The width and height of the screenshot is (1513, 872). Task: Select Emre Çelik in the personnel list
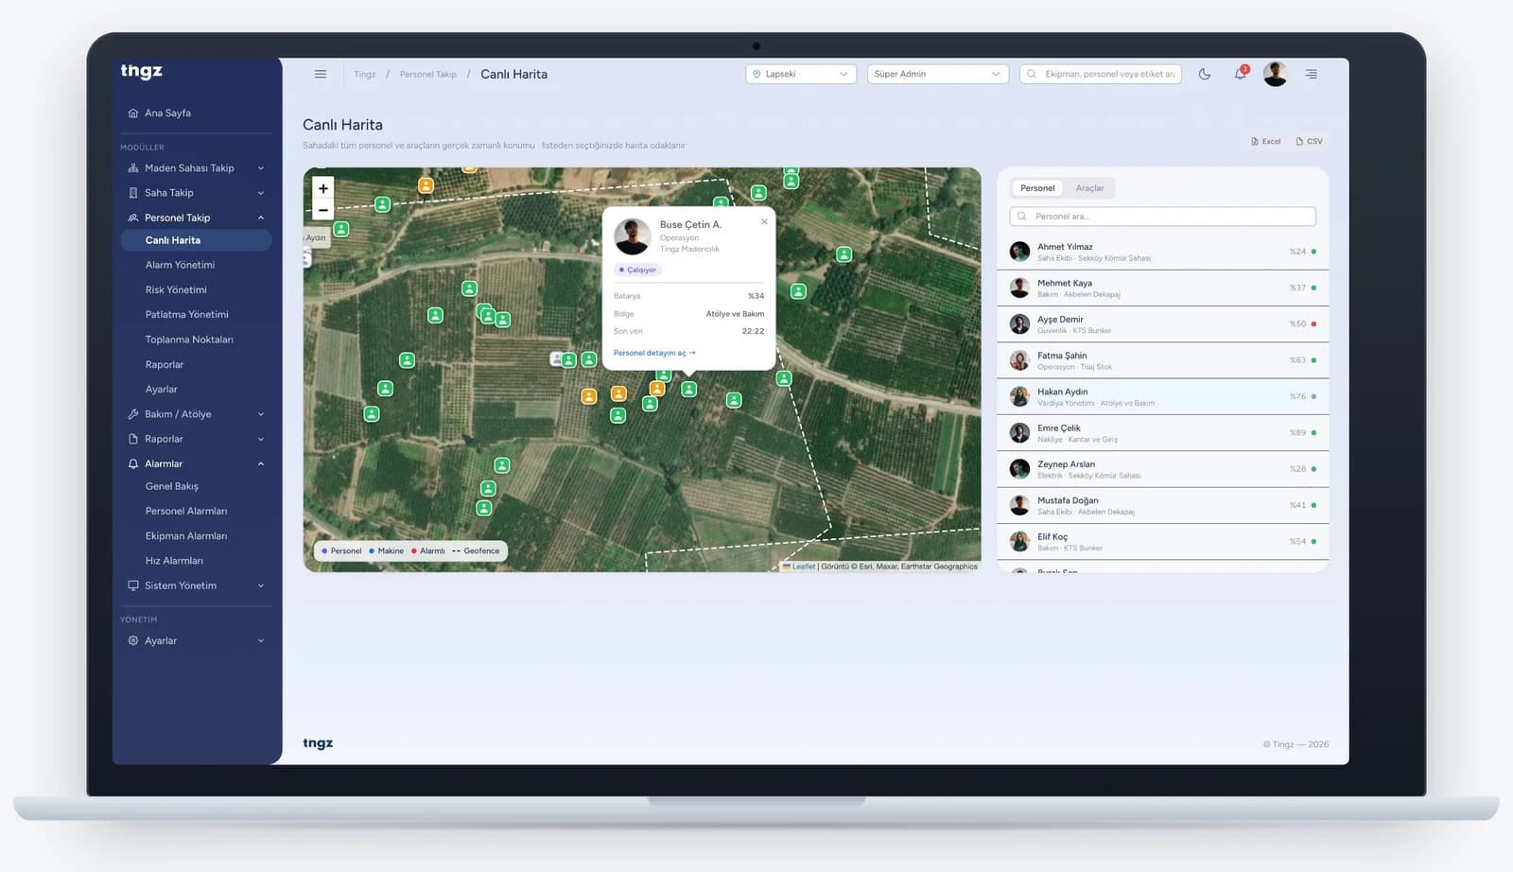1163,433
